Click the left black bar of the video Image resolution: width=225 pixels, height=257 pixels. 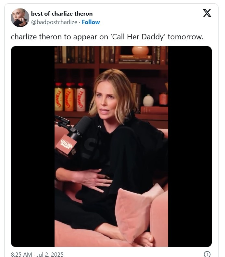pos(33,146)
